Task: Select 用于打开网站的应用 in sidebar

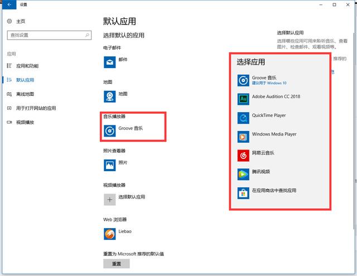Action: pyautogui.click(x=36, y=108)
